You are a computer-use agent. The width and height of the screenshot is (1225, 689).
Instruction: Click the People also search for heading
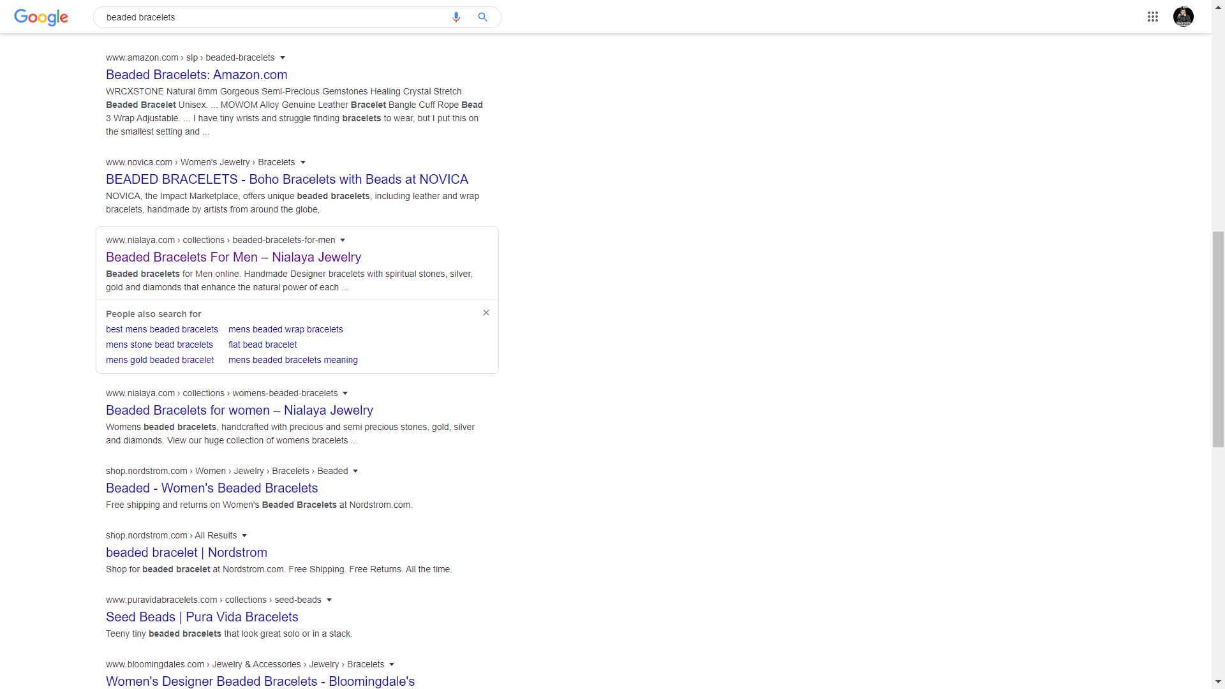click(154, 314)
